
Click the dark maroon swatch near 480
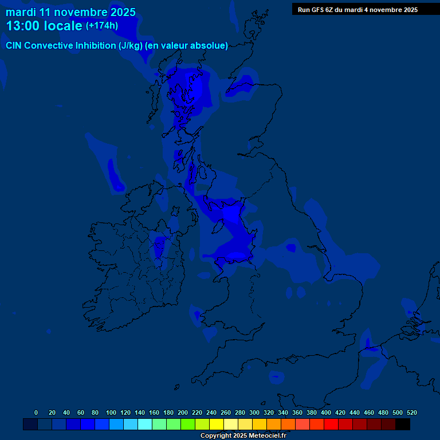(388, 425)
